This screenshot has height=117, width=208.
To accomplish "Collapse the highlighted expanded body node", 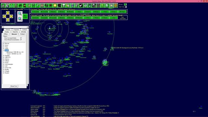I will point(4,50).
